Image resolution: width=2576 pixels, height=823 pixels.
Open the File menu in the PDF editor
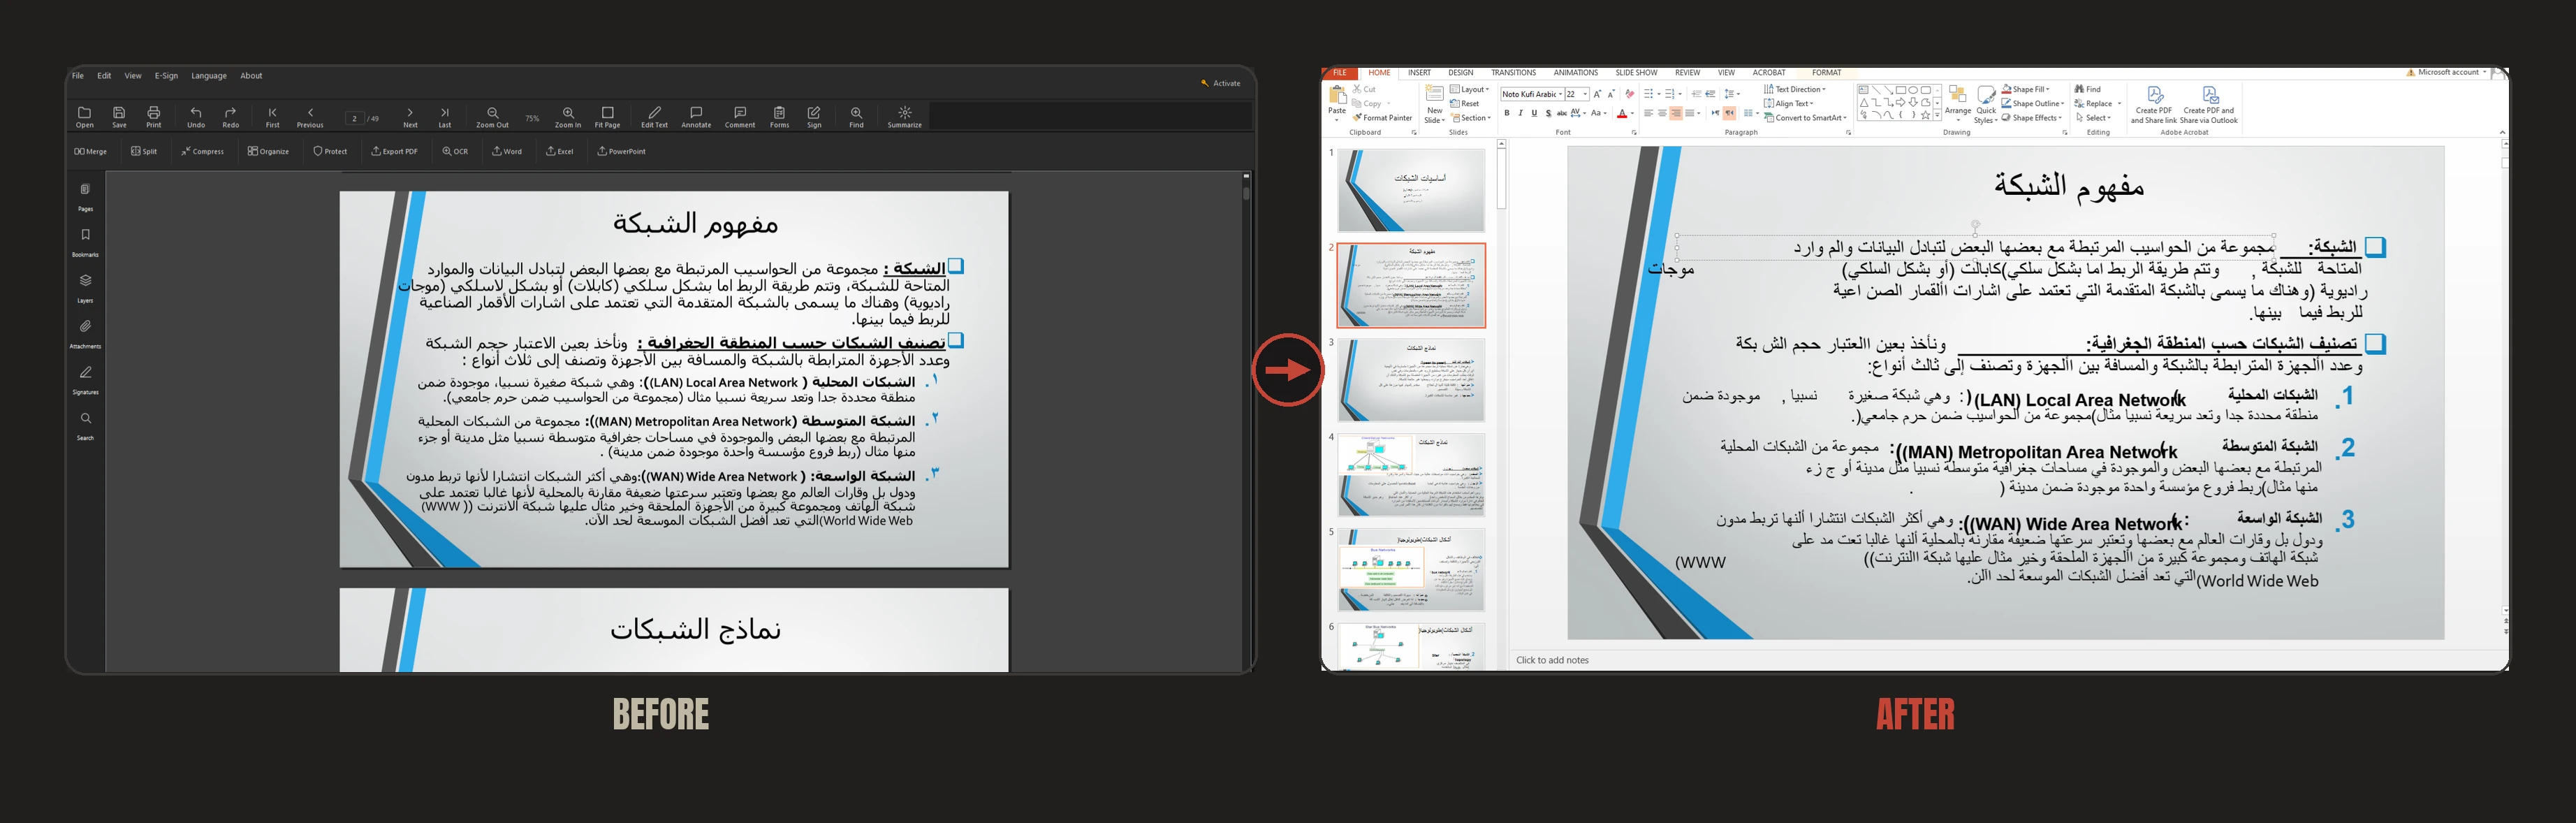click(x=78, y=76)
